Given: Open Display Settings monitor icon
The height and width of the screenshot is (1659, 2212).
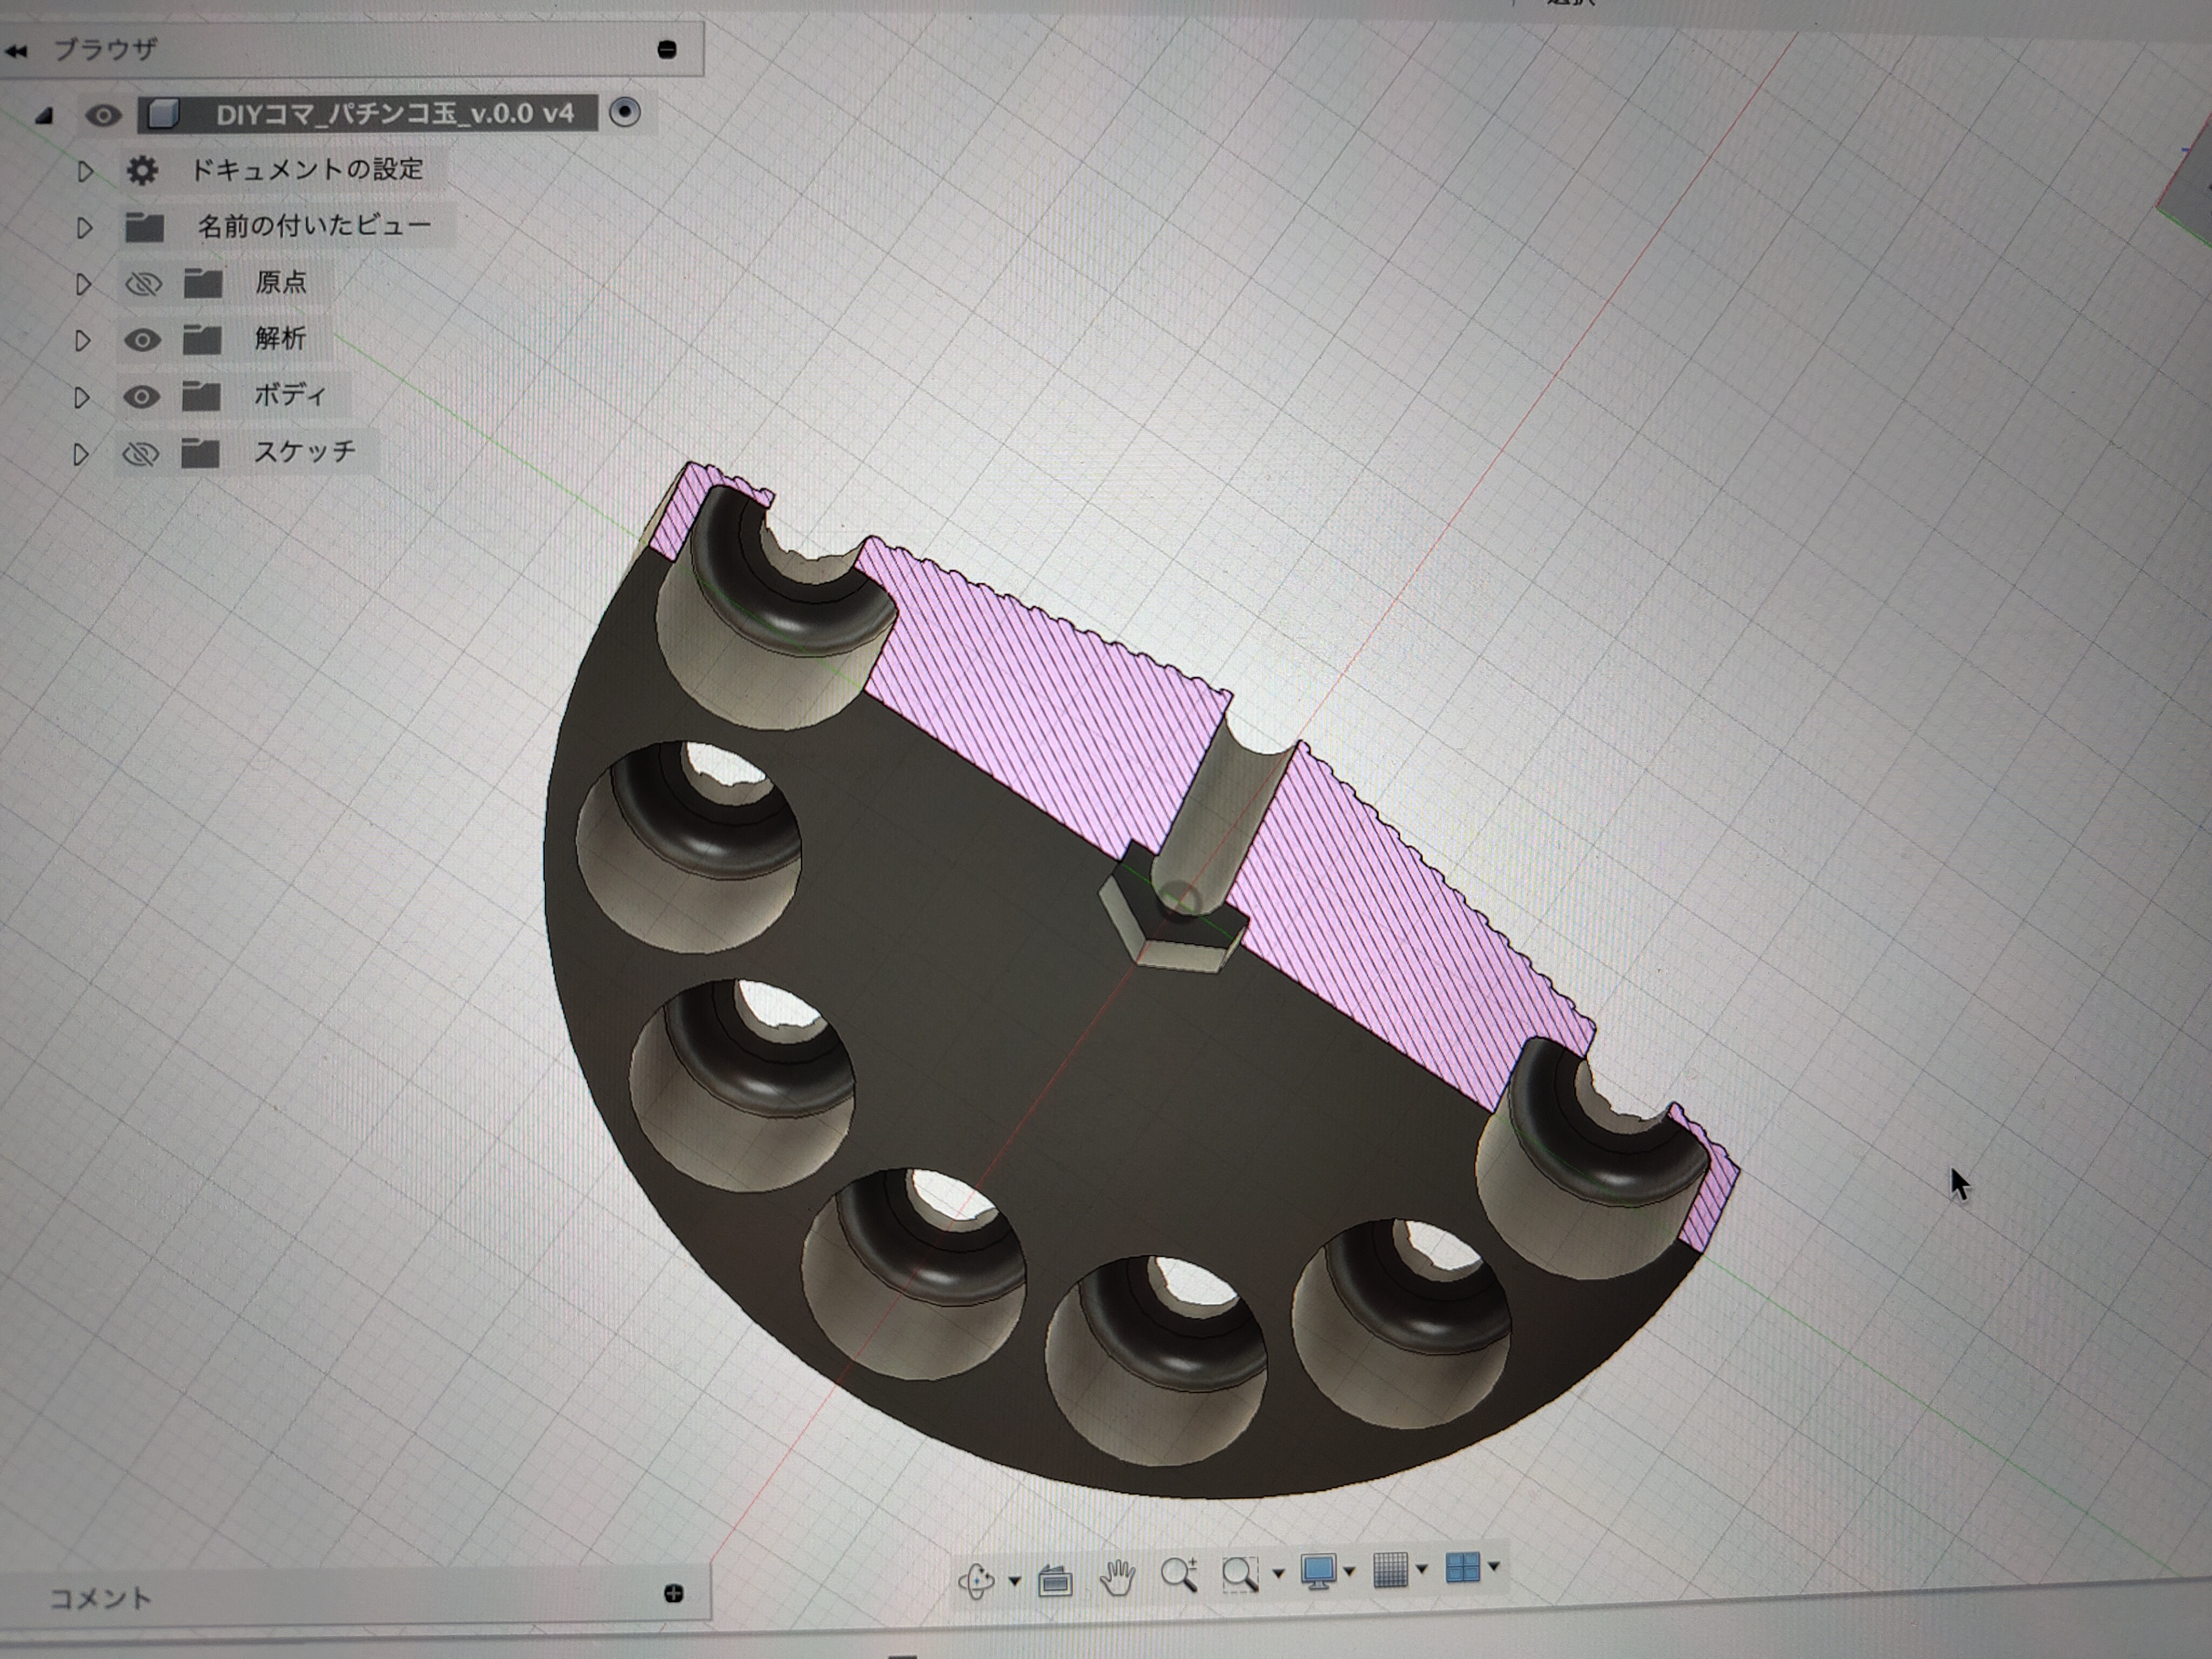Looking at the screenshot, I should [x=1318, y=1571].
